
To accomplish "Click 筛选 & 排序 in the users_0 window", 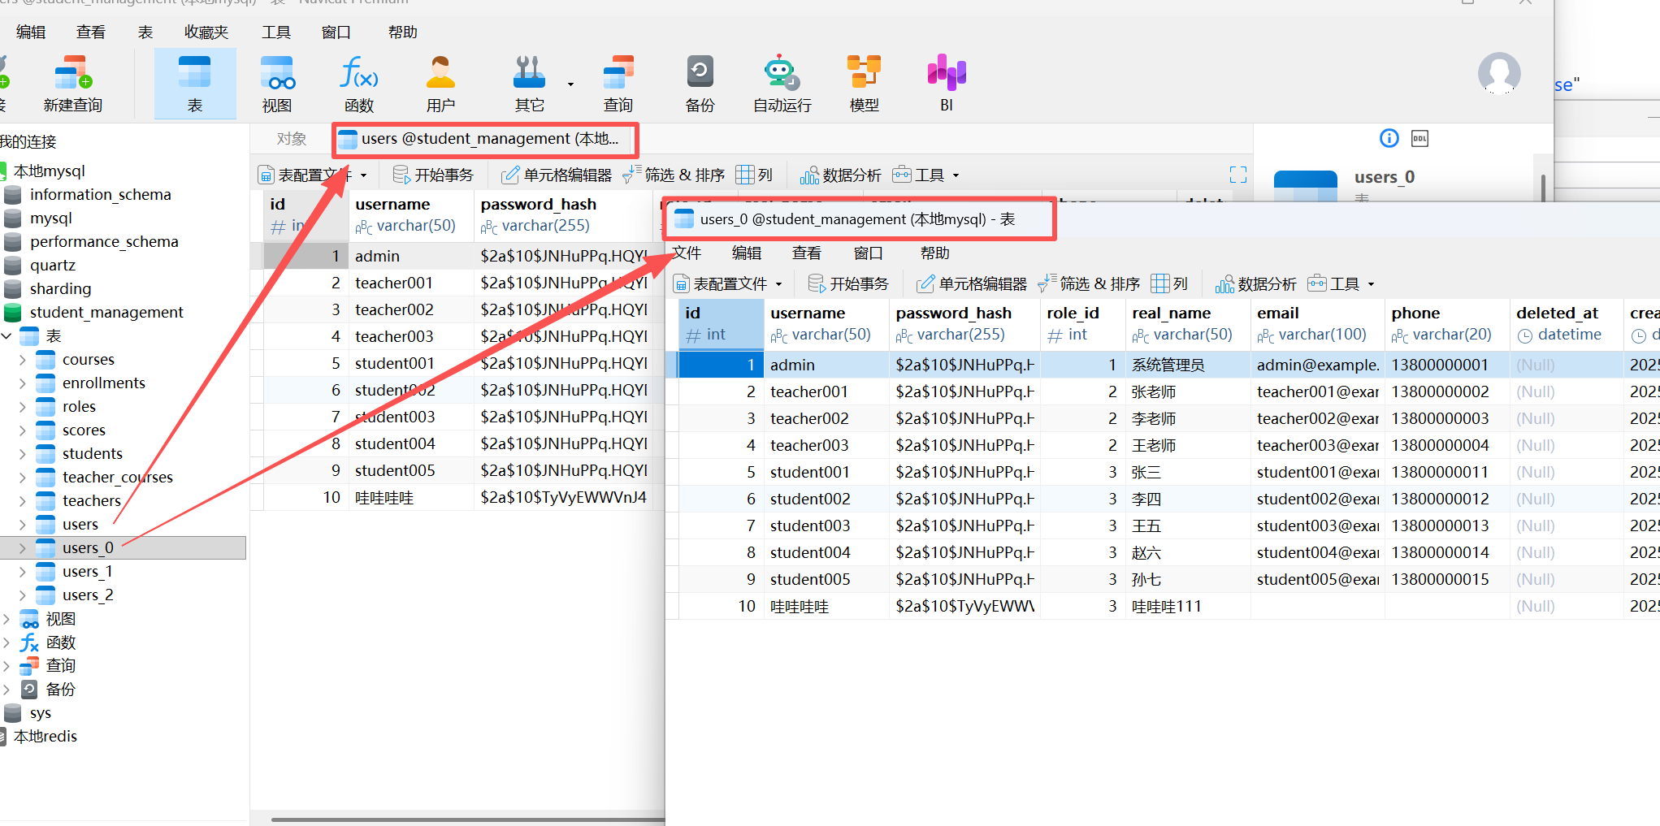I will click(1090, 283).
